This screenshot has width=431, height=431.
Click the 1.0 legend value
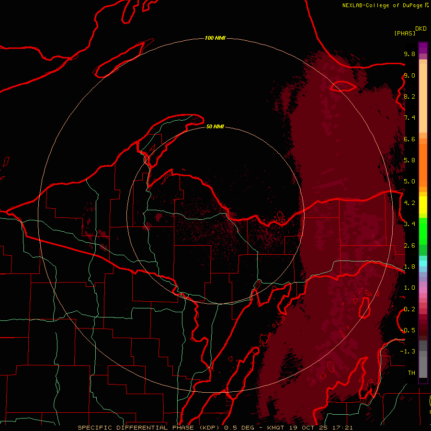pos(409,288)
